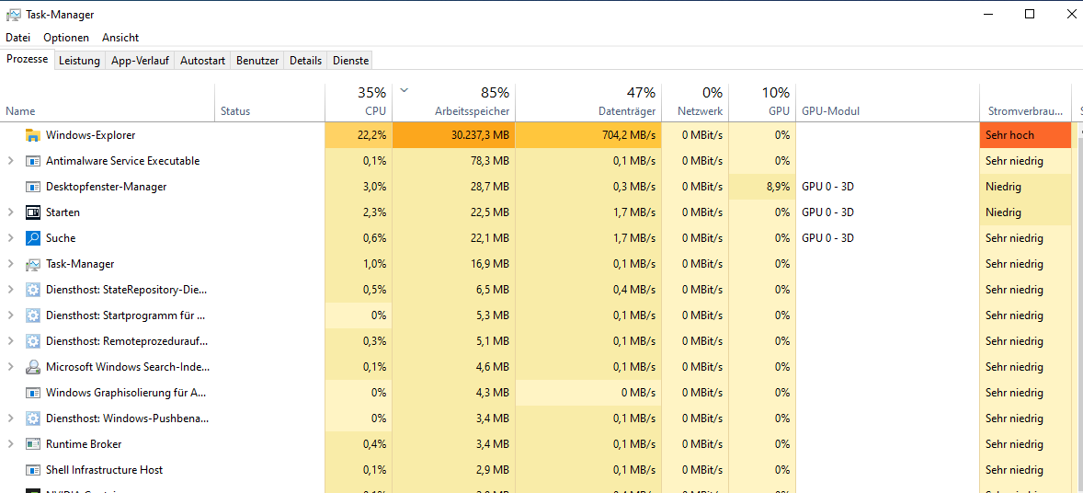Click the Windows-Explorer folder icon

click(x=32, y=135)
